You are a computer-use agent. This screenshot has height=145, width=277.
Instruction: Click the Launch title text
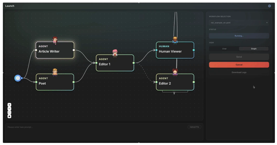pos(10,6)
